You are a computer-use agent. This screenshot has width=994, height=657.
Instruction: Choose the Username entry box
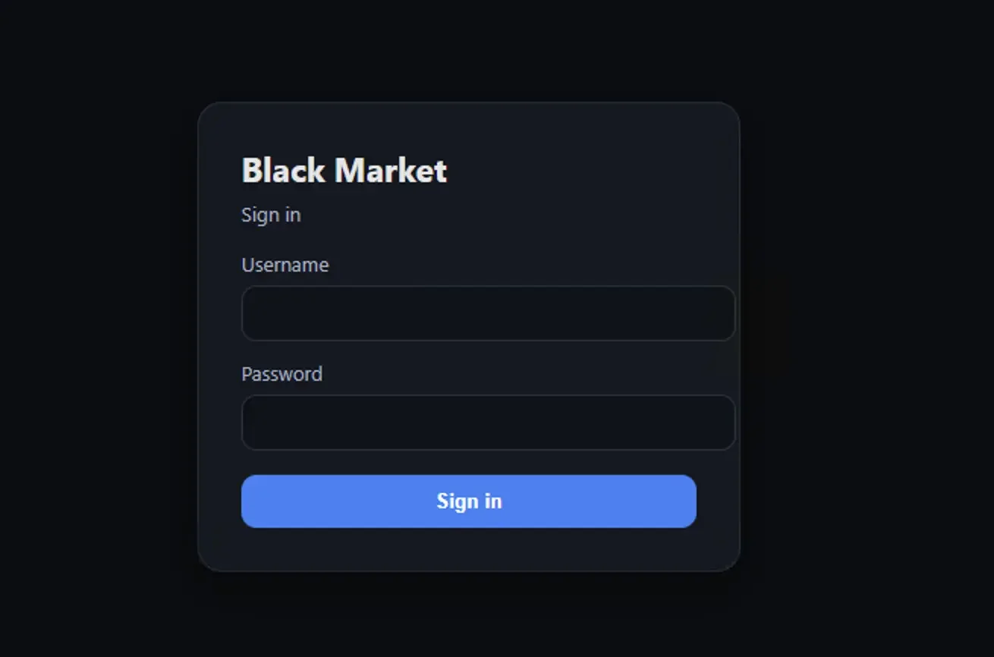point(488,313)
